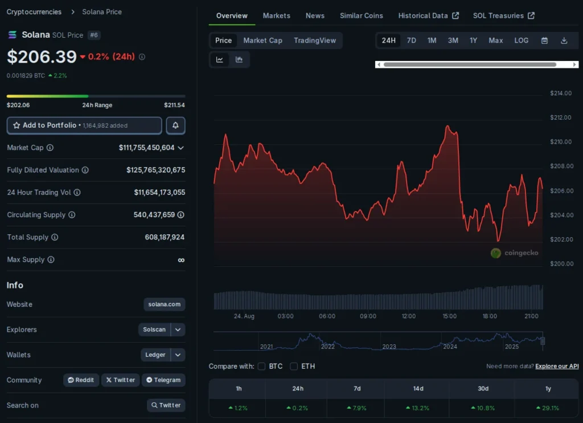
Task: Click the price alert bell icon
Action: [x=175, y=125]
